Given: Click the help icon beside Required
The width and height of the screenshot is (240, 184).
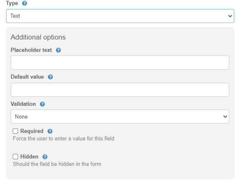Looking at the screenshot, I should pos(50,131).
